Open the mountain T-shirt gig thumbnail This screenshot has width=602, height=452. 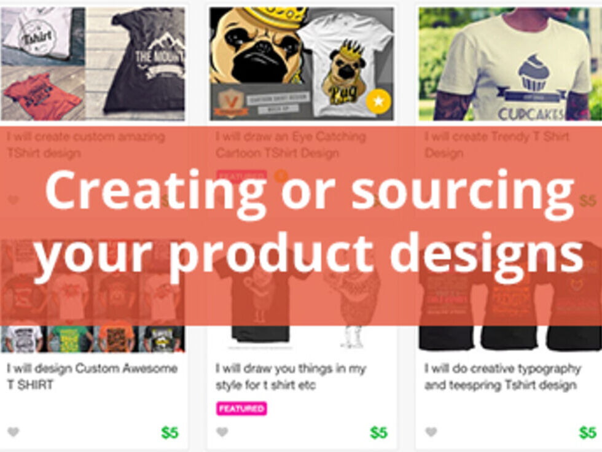pos(93,64)
